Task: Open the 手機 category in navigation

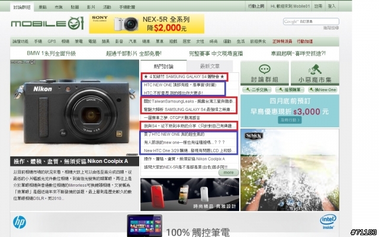Action: coord(38,41)
